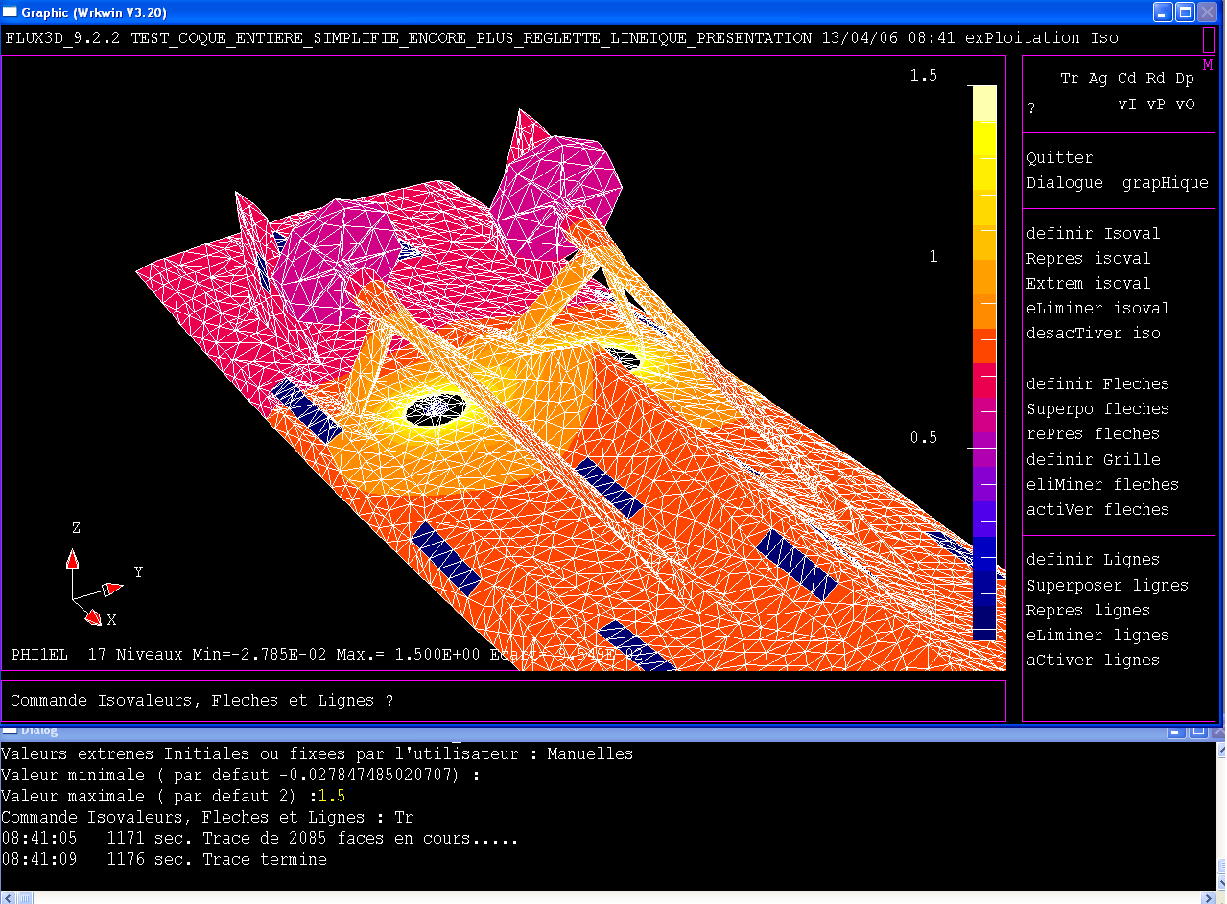
Task: Click the Cd shortcut command
Action: [x=1126, y=79]
